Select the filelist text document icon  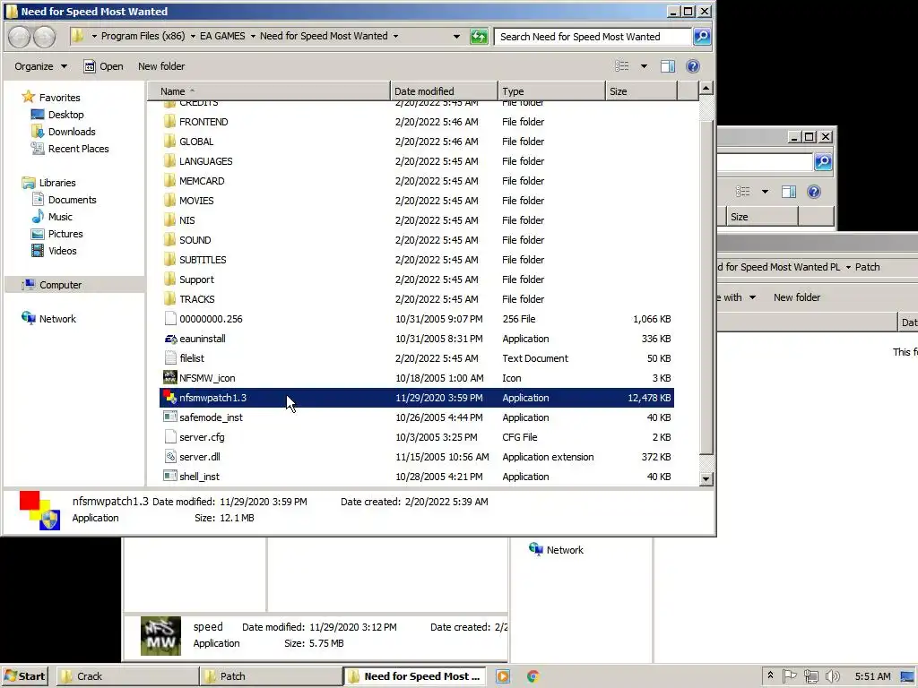170,358
